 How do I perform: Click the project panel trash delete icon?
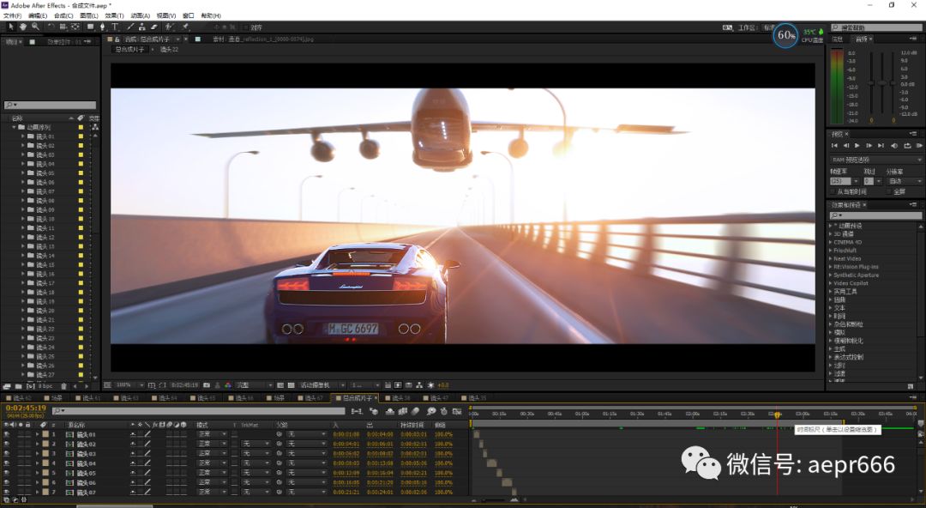(63, 385)
